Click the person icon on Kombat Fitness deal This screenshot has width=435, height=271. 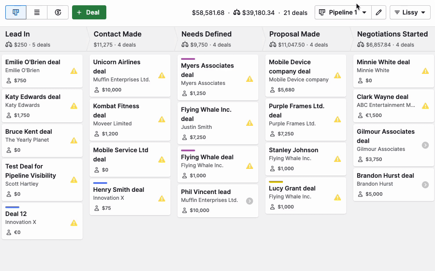[96, 133]
